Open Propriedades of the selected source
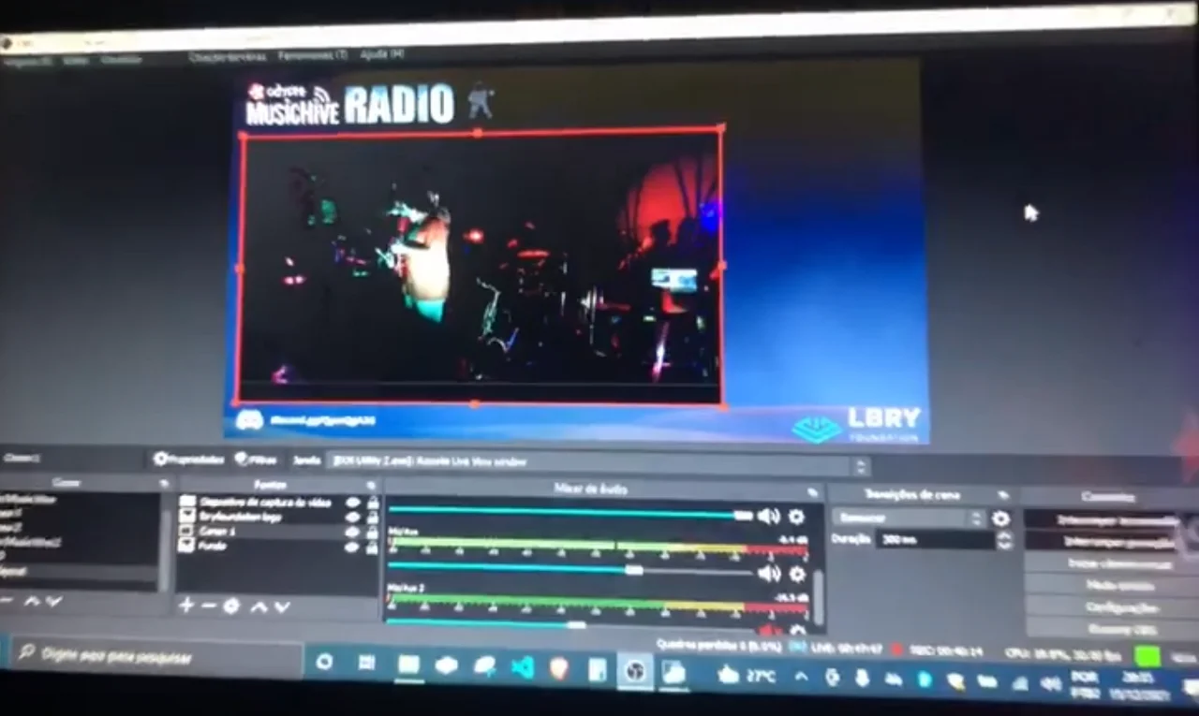 coord(189,460)
